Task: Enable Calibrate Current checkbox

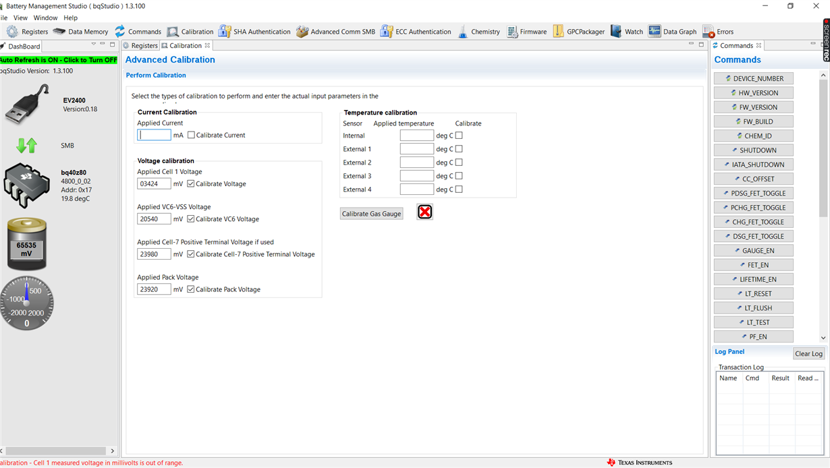Action: coord(191,135)
